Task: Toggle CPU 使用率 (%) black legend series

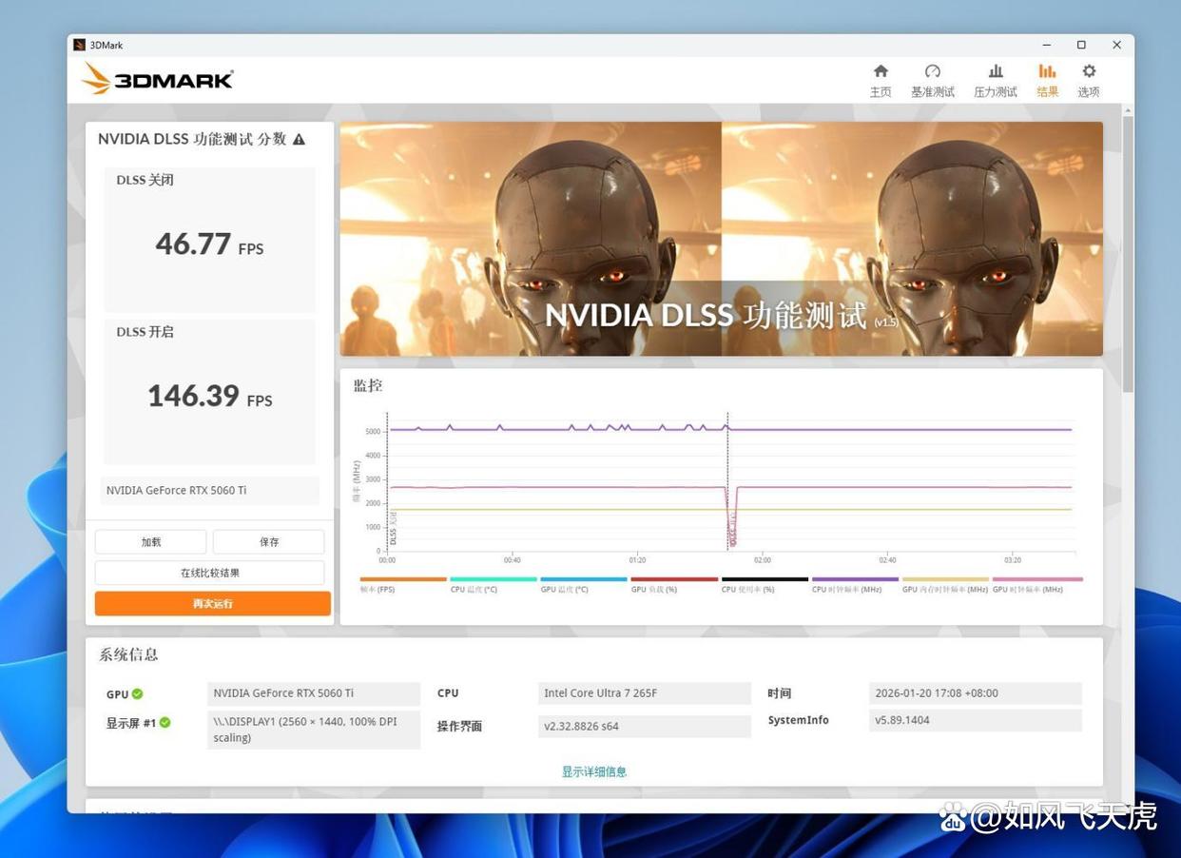Action: pyautogui.click(x=764, y=584)
